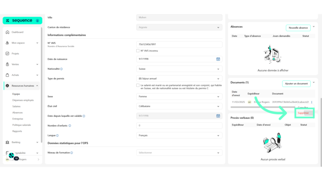
Task: Click the Projets checkmark icon
Action: pos(7,54)
